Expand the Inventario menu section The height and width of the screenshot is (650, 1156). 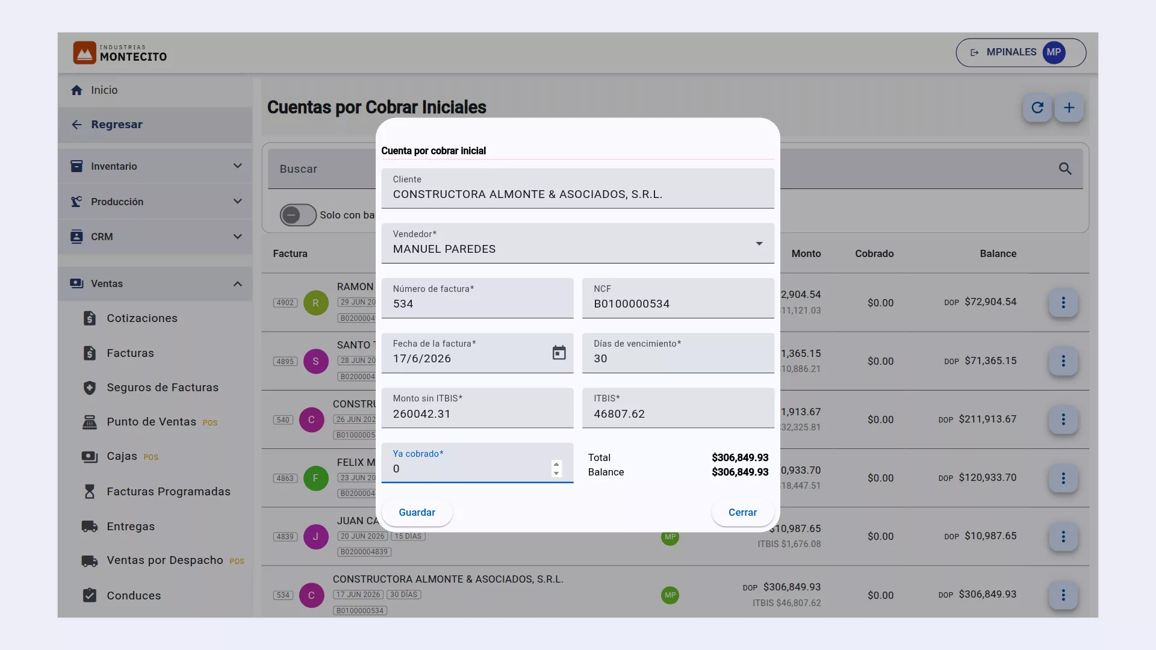[155, 166]
